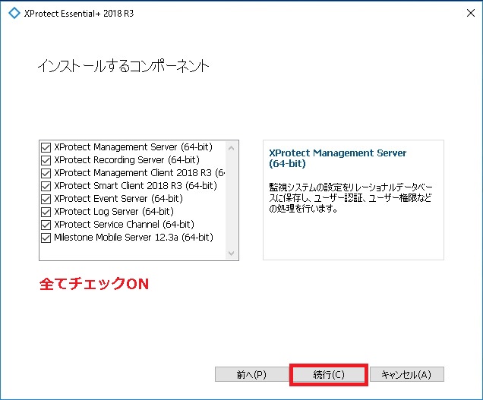The height and width of the screenshot is (400, 483).
Task: Select the XProtect Management Server (64-bit) label
Action: [134, 147]
